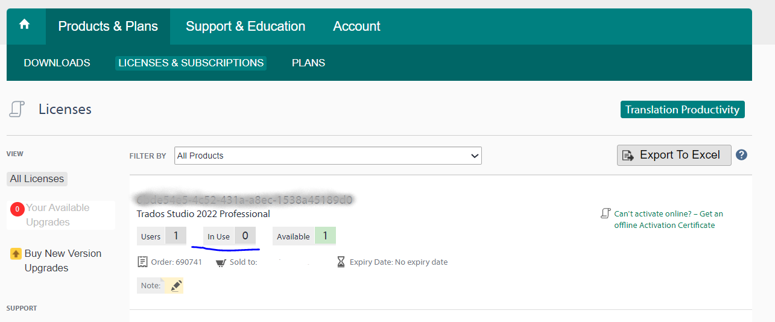The height and width of the screenshot is (322, 775).
Task: Open Buy New Version Upgrades
Action: click(63, 260)
